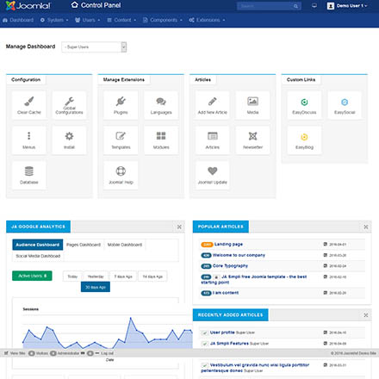Screen dimensions: 379x379
Task: Click the sessions chart peak point
Action: [x=131, y=318]
